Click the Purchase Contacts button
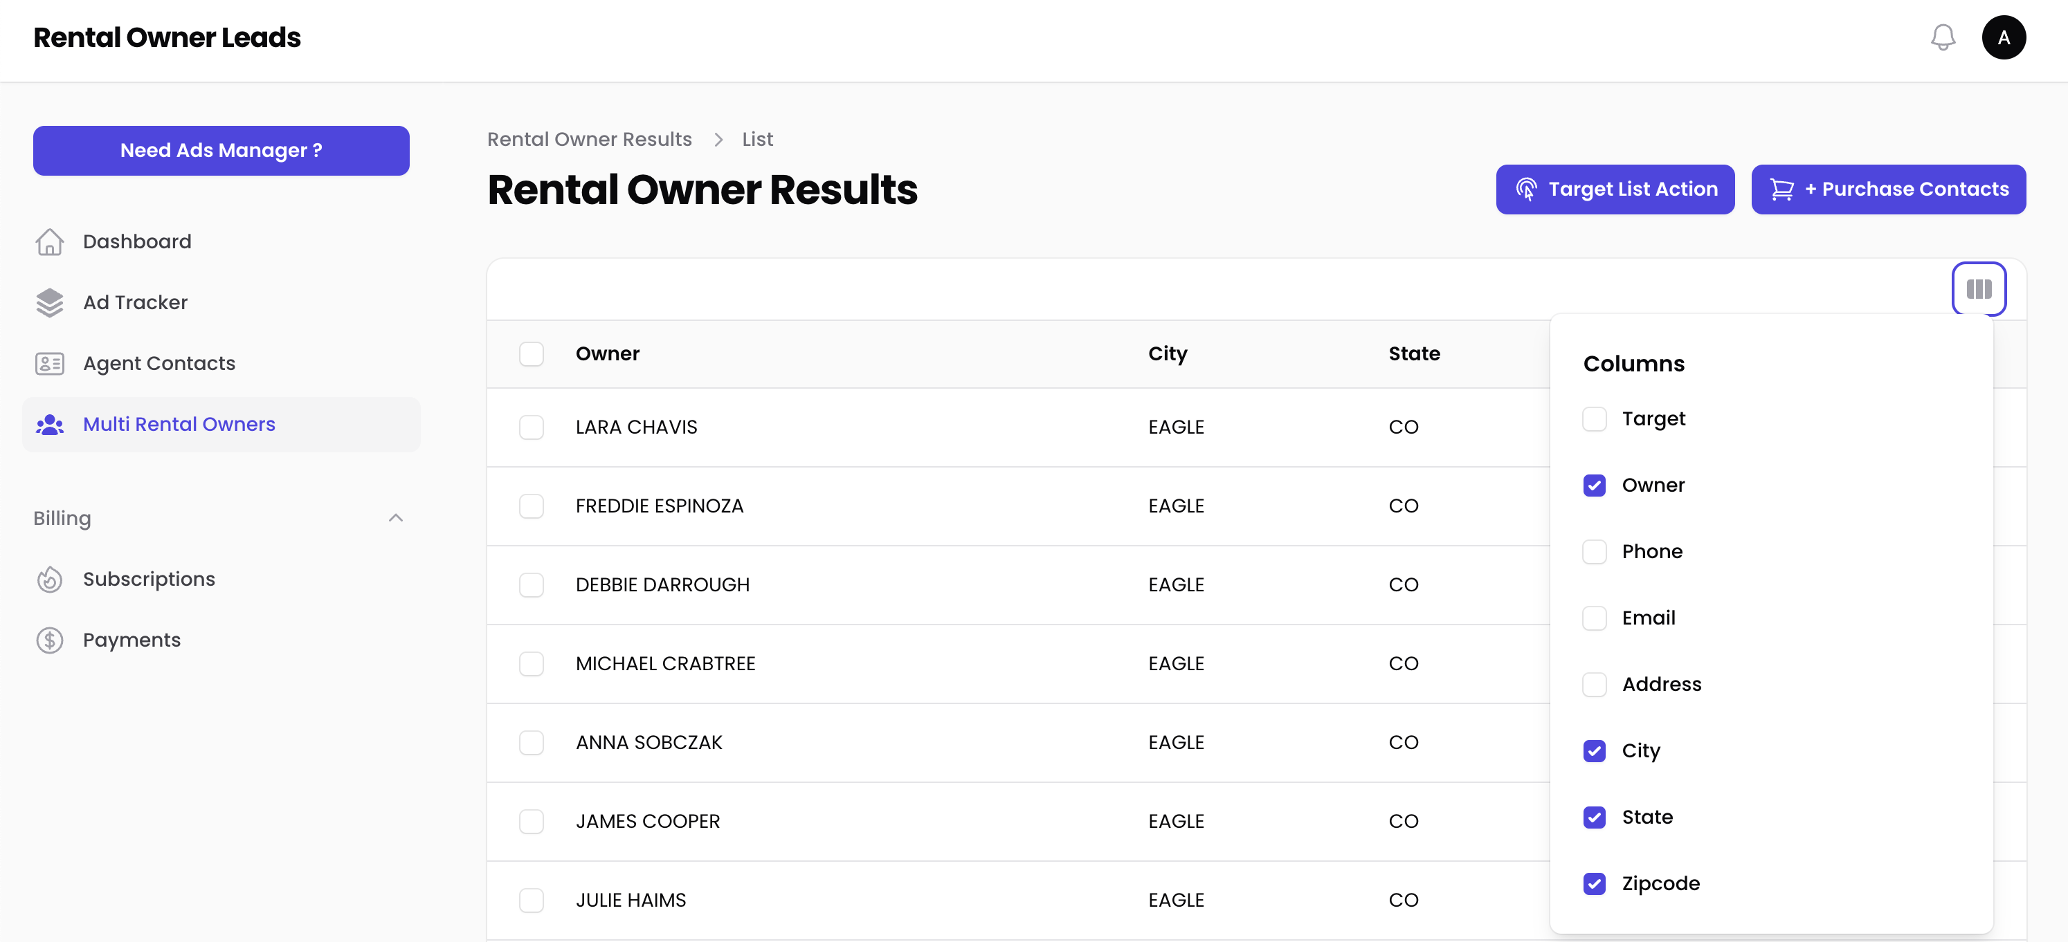This screenshot has width=2068, height=942. coord(1887,190)
